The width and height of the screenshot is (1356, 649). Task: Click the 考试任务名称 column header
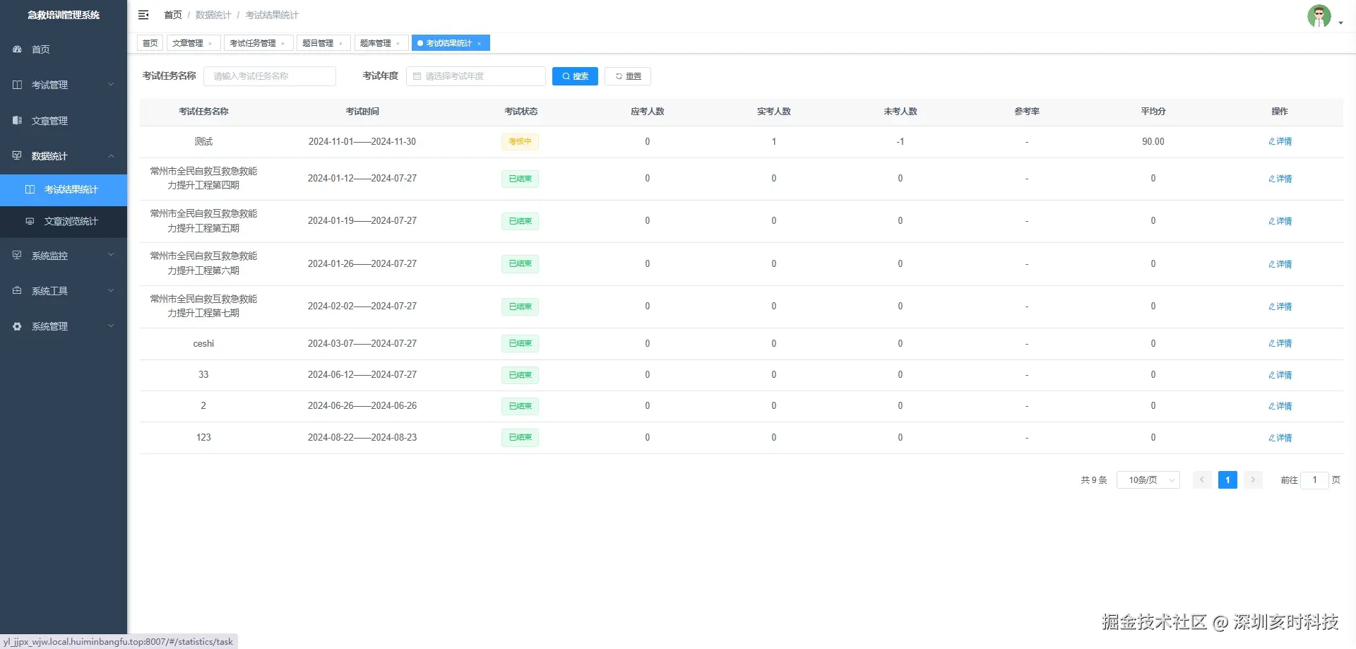point(203,112)
